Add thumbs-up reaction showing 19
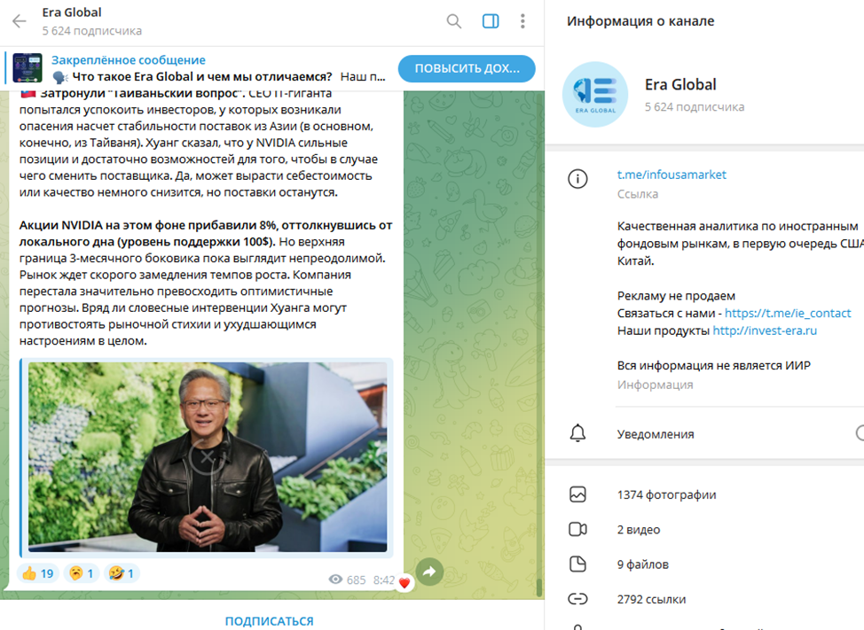 37,574
